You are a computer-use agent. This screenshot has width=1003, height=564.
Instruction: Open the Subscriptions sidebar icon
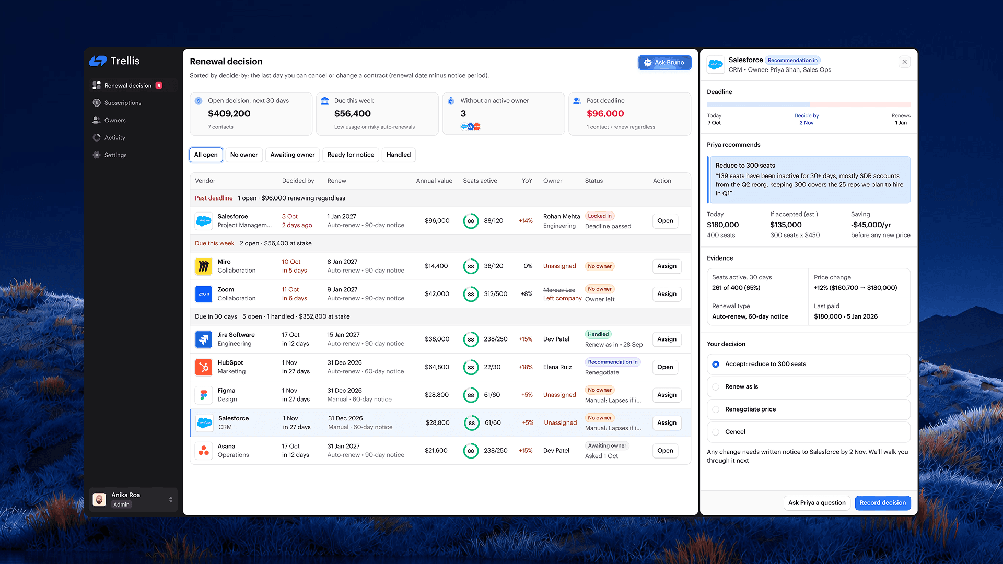[x=97, y=103]
